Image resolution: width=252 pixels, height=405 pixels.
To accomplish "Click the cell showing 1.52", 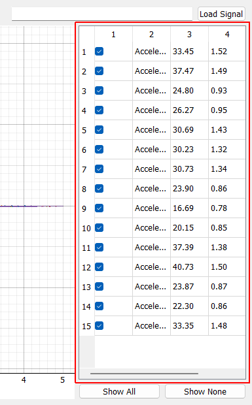I will (x=227, y=52).
